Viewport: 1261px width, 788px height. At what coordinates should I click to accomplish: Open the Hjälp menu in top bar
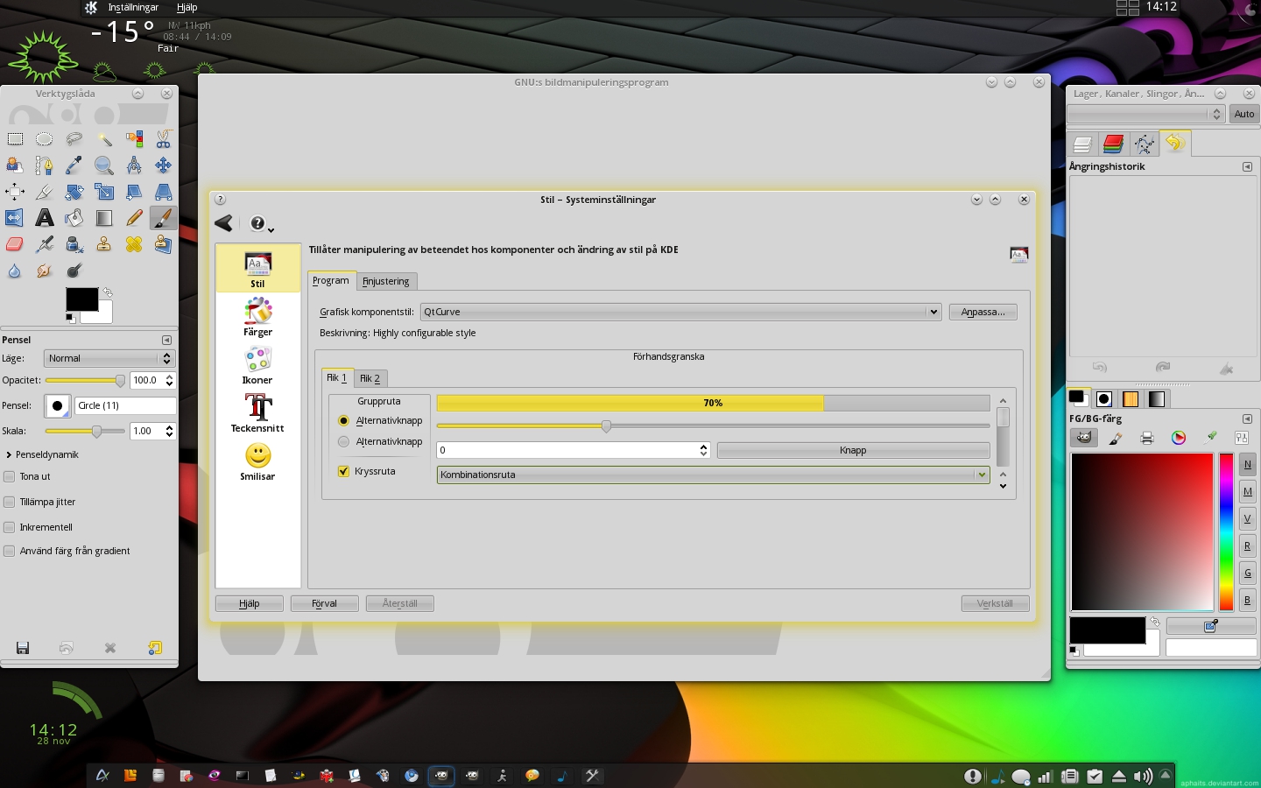(x=187, y=7)
